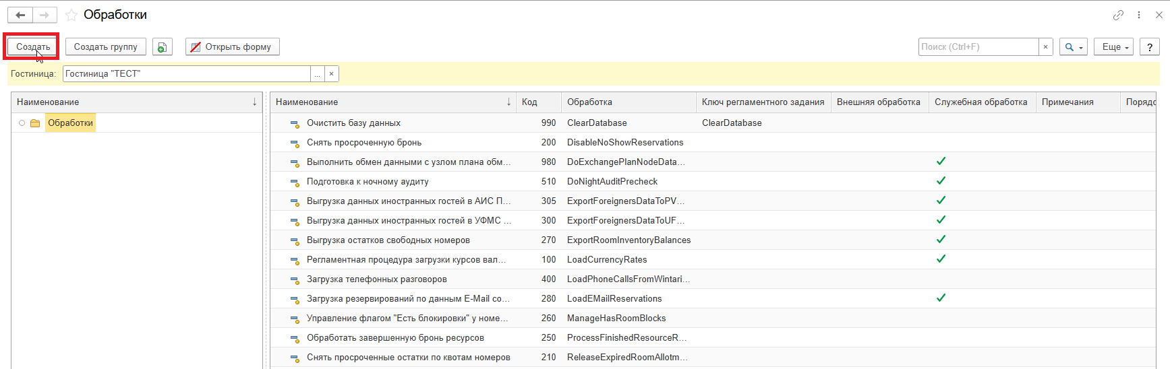The width and height of the screenshot is (1170, 369).
Task: Click the Служебная обработка column header
Action: 981,102
